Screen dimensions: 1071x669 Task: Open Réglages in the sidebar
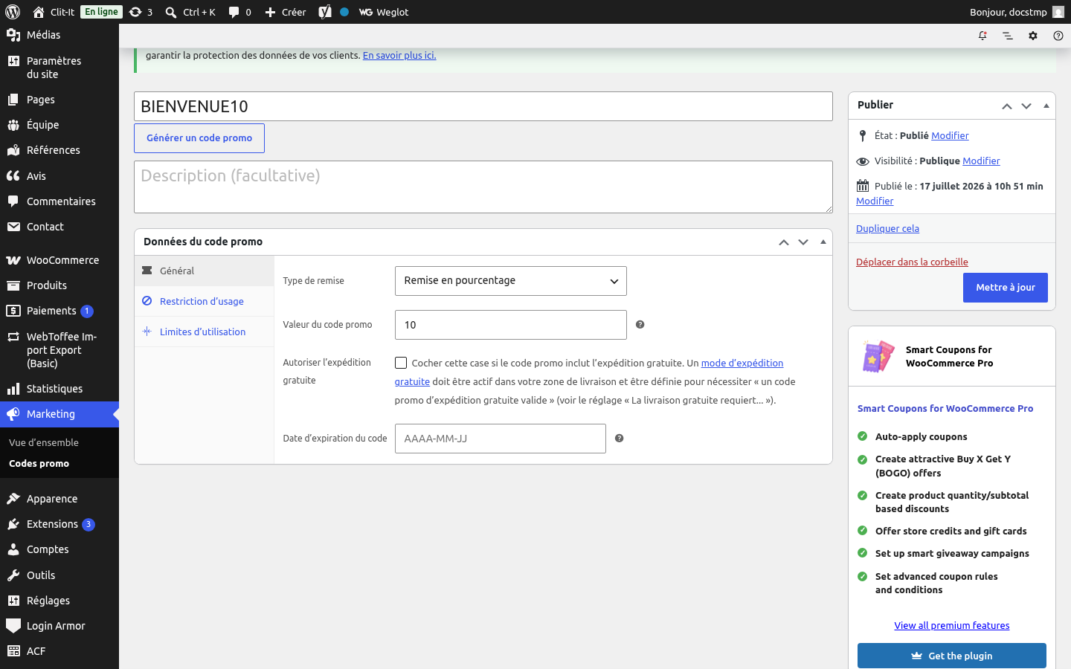click(x=59, y=601)
